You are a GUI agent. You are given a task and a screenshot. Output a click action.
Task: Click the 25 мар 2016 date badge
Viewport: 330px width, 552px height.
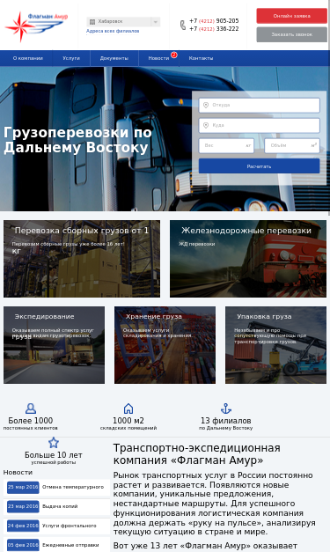pyautogui.click(x=23, y=487)
